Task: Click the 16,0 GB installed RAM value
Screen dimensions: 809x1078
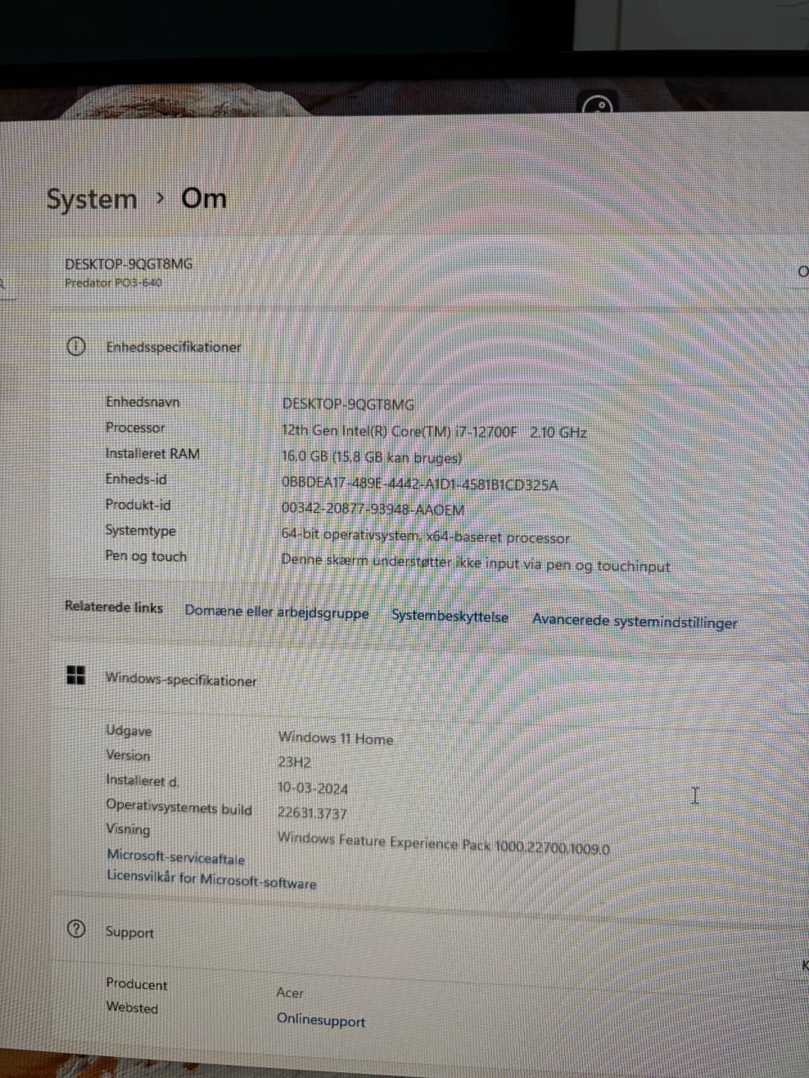Action: (x=372, y=458)
